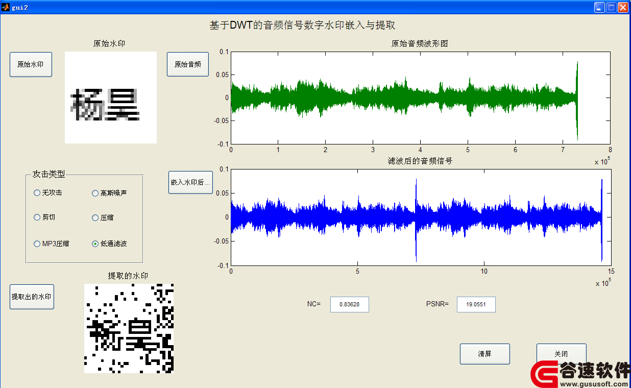Click the original watermark image under 原始水印 label

point(111,98)
